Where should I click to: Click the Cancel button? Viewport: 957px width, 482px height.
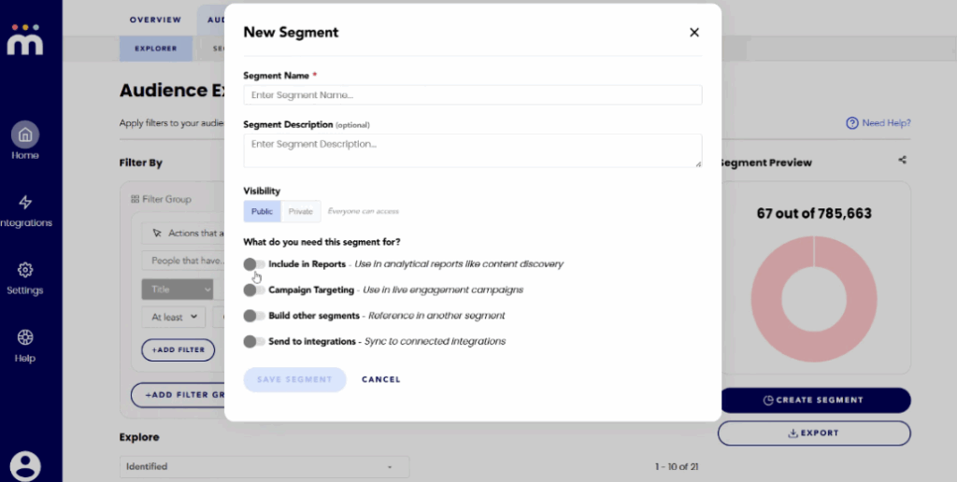point(380,379)
